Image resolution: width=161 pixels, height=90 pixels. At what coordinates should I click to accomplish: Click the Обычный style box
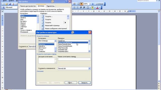11,7
